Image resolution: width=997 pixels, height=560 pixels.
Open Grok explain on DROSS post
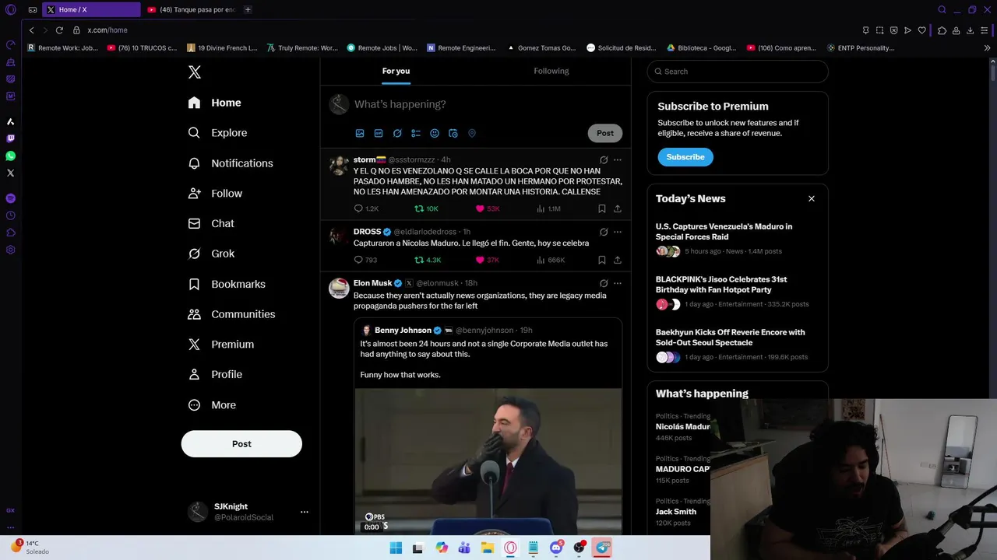pos(604,232)
